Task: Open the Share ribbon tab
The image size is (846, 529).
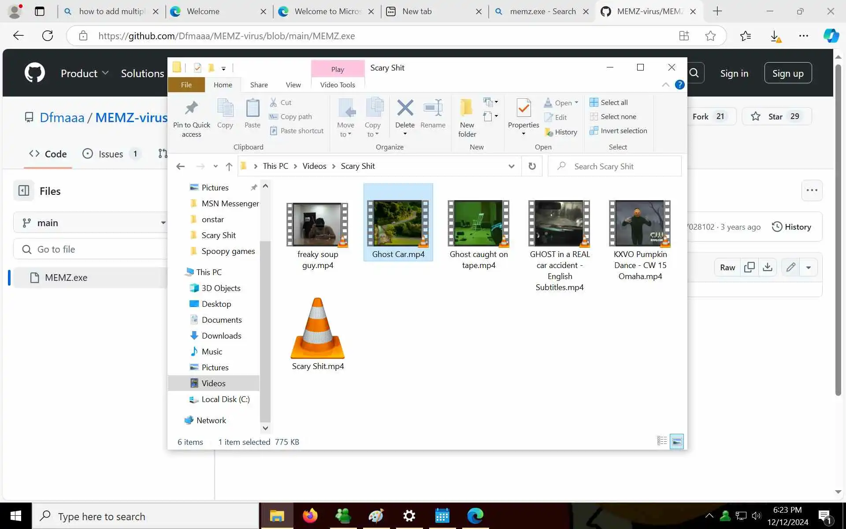Action: pyautogui.click(x=259, y=85)
